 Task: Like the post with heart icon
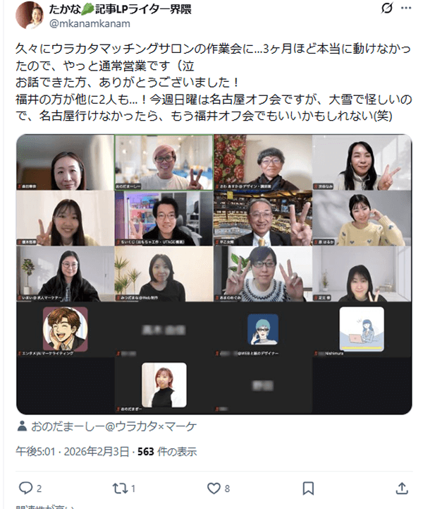tap(214, 489)
